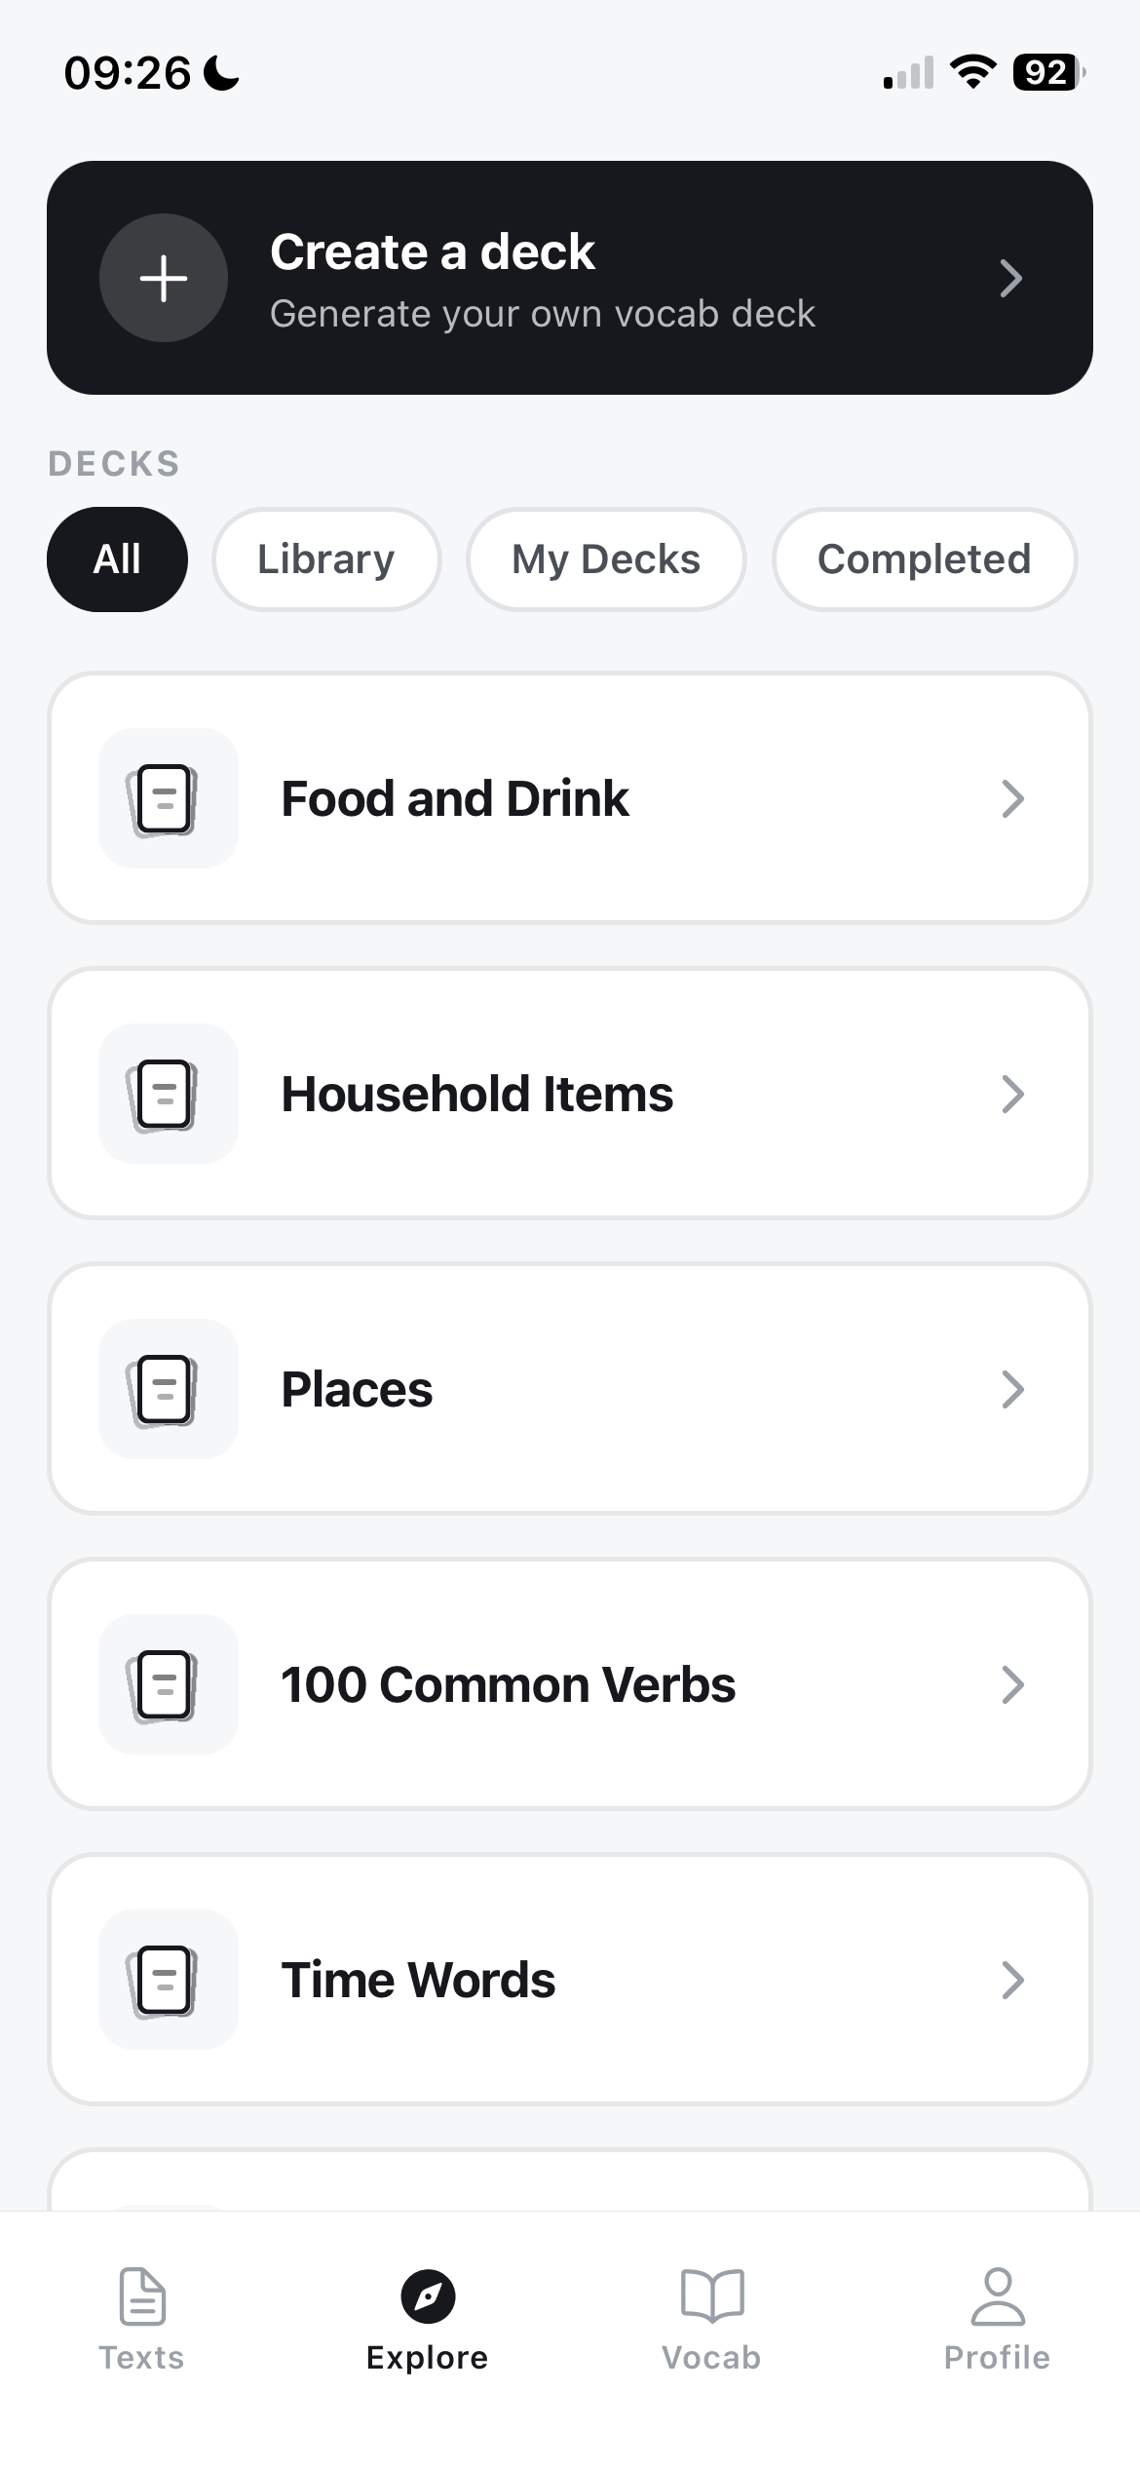Select the All filter chip

pyautogui.click(x=117, y=559)
